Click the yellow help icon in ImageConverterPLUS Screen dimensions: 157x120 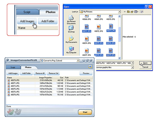point(90,67)
